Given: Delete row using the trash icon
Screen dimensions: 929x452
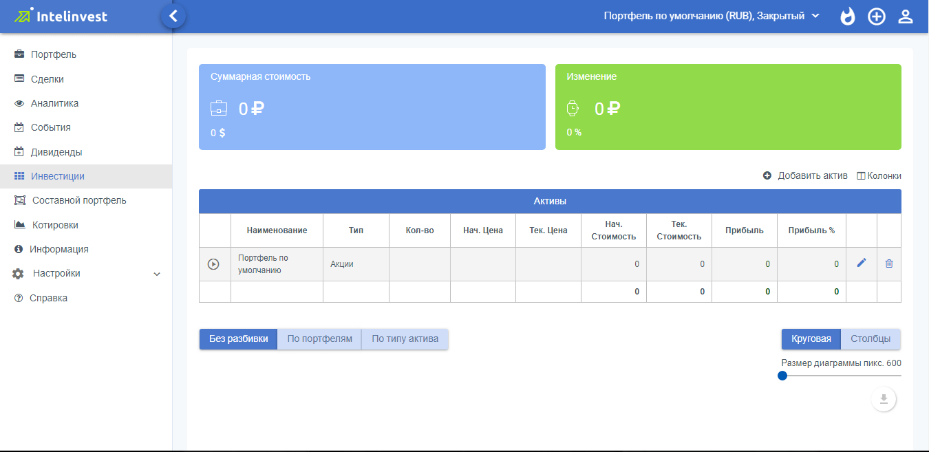Looking at the screenshot, I should click(x=888, y=263).
